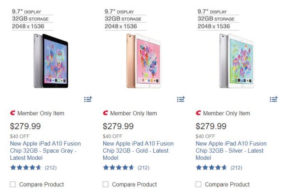This screenshot has height=195, width=285.
Task: Open Space Gray iPad product title link
Action: pos(44,151)
